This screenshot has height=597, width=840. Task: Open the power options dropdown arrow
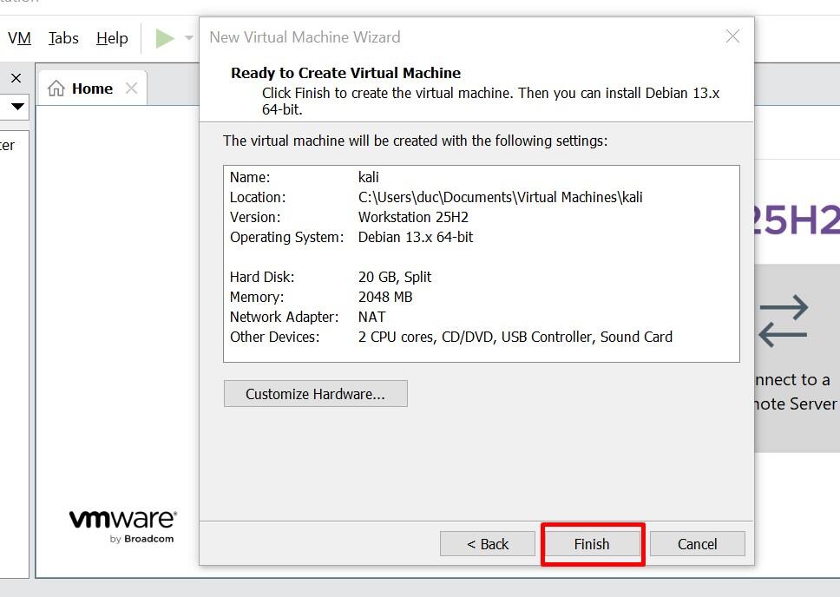(188, 38)
